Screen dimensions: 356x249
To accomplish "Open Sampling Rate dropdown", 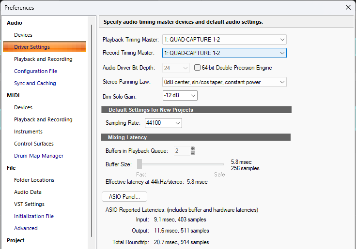I will point(163,123).
